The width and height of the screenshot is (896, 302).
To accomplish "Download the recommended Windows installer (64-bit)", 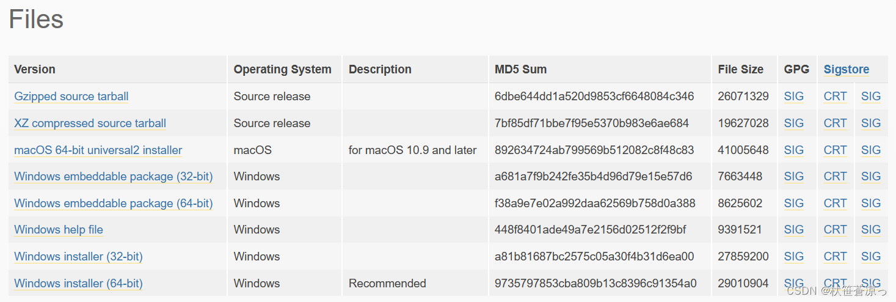I will (x=79, y=283).
